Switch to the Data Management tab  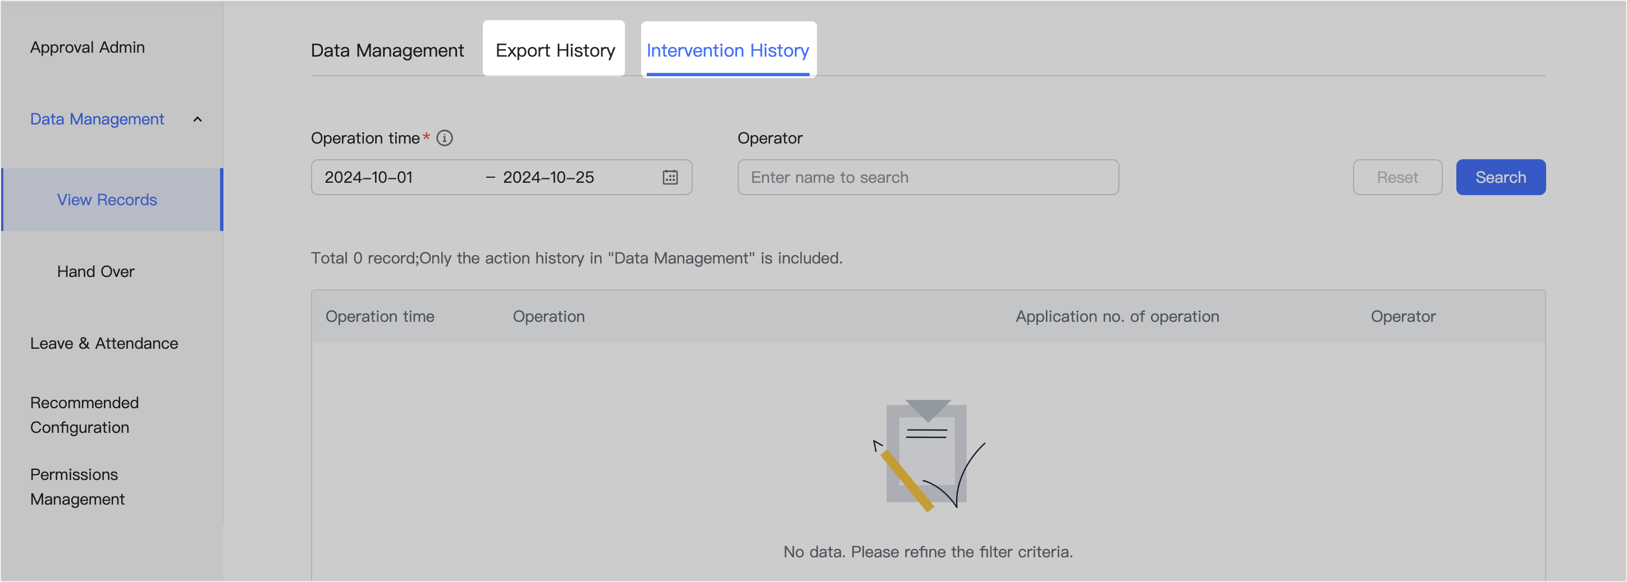click(386, 50)
